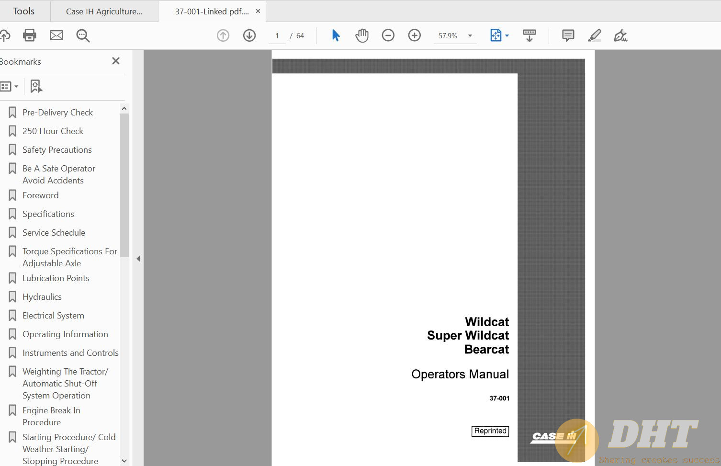The width and height of the screenshot is (721, 466).
Task: Open the Hydraulics bookmark
Action: click(x=42, y=297)
